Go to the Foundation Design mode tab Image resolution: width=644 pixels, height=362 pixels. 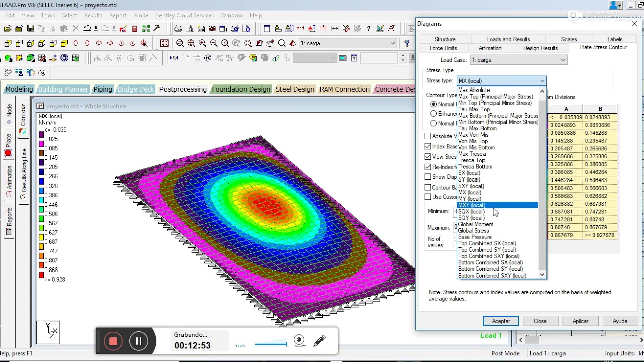tap(241, 89)
